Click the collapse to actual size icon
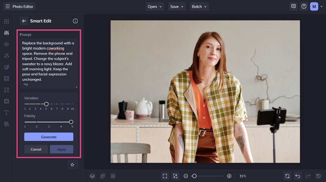Viewport: 326px width, 182px height. tap(175, 176)
